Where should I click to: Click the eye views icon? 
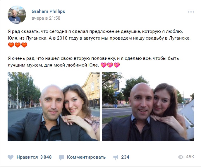pos(181,157)
